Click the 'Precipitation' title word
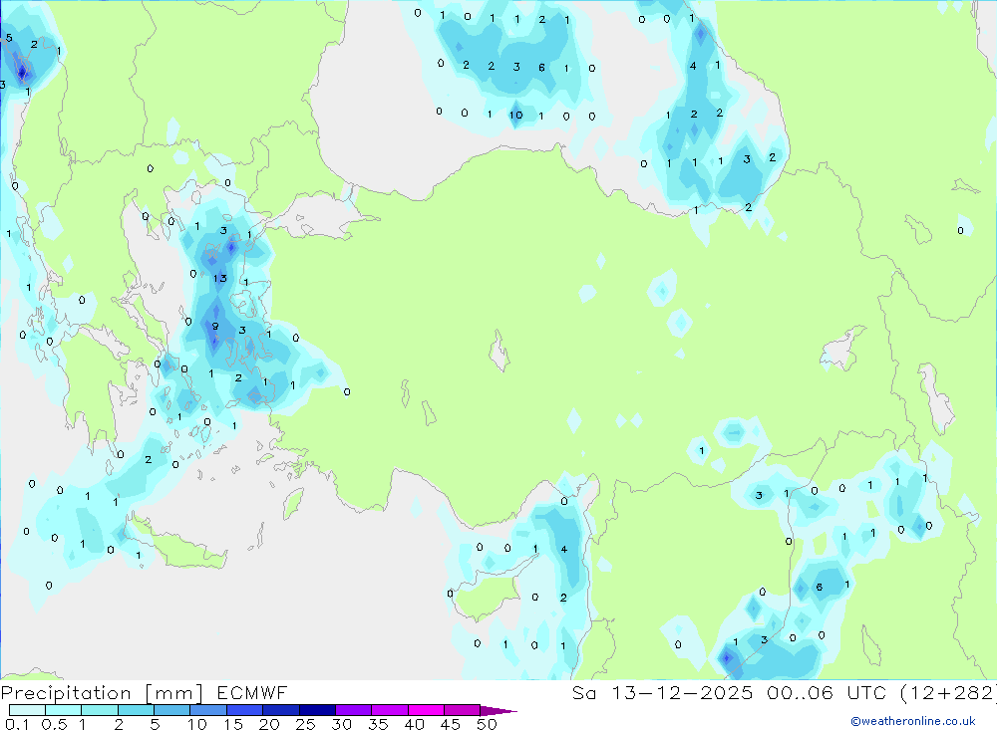The image size is (997, 730). point(66,693)
